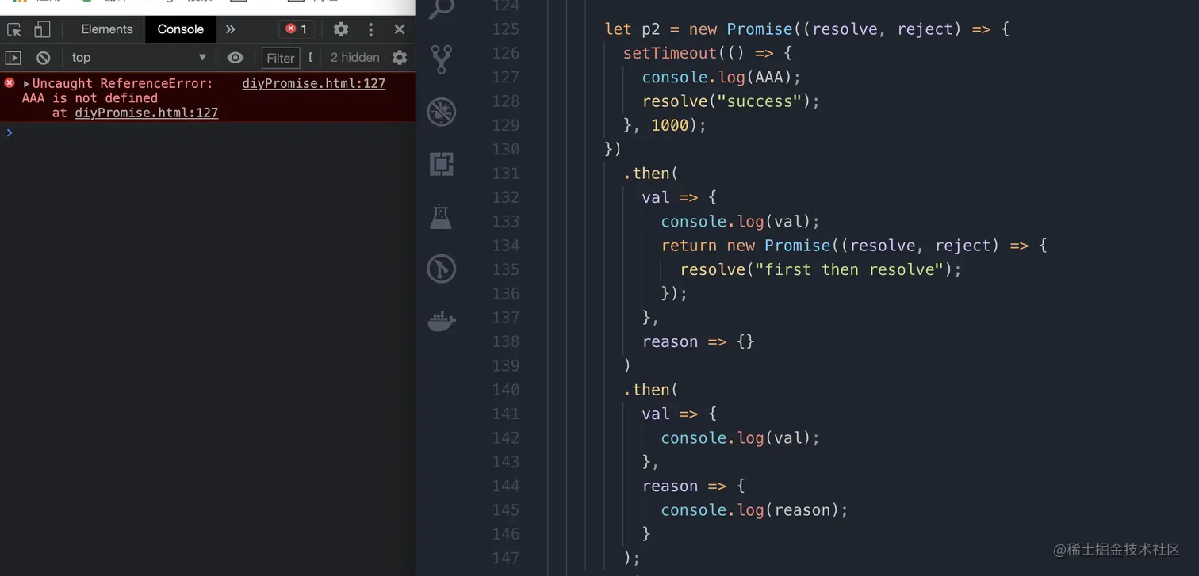Switch to the Elements tab
This screenshot has height=576, width=1199.
[x=107, y=29]
